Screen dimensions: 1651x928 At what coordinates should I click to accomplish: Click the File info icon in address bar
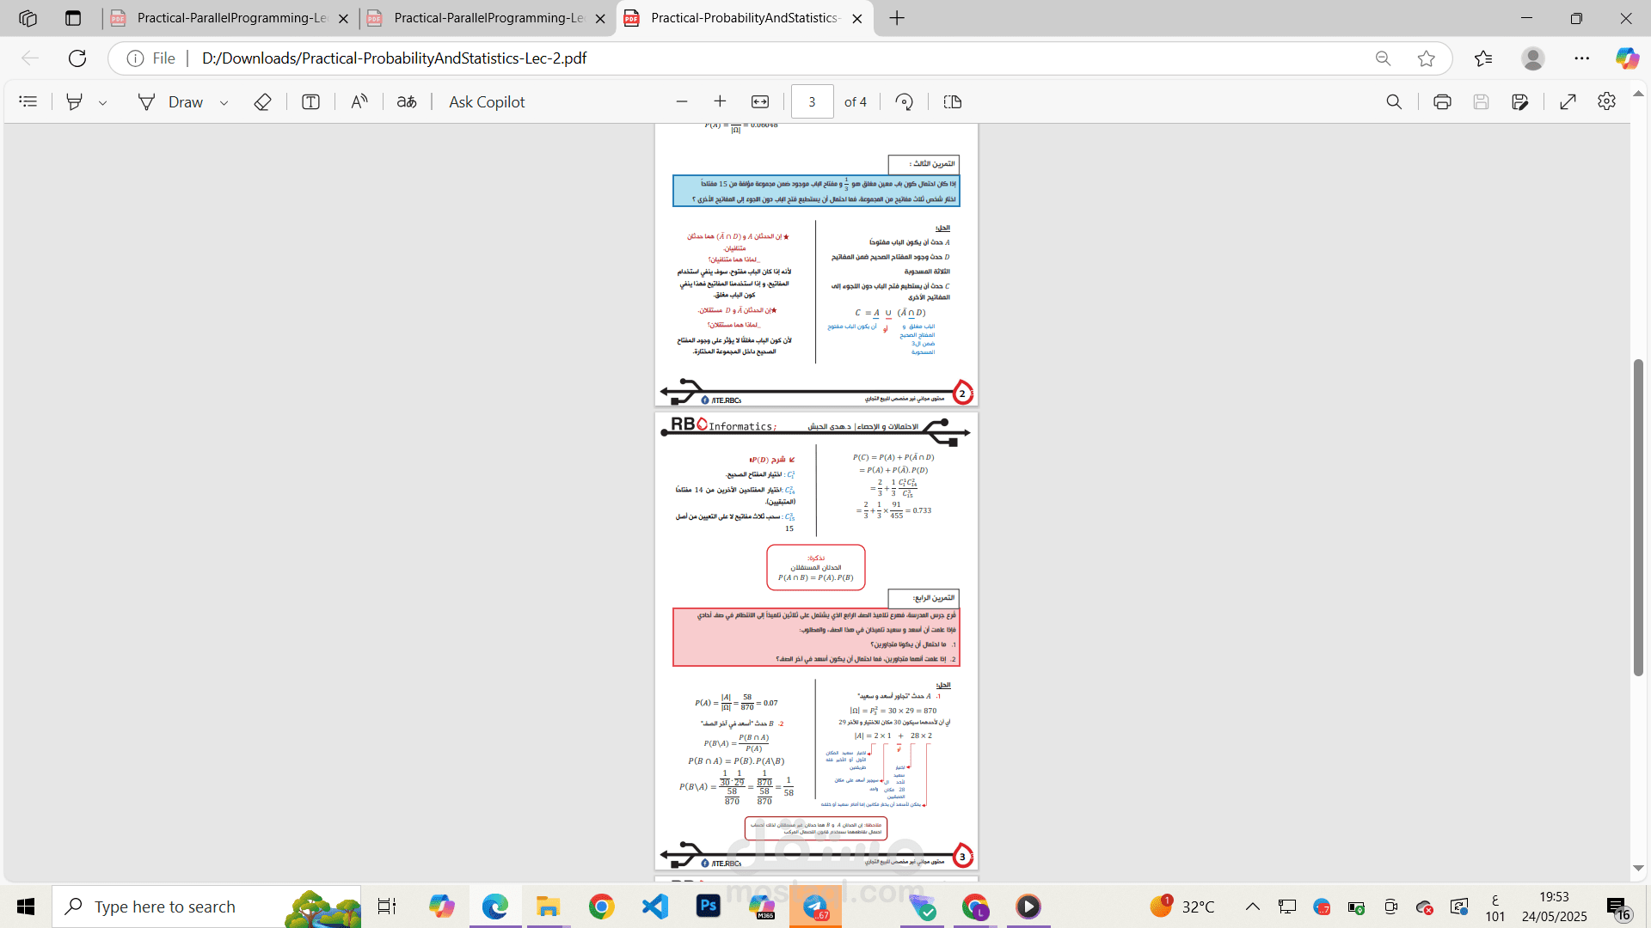click(135, 58)
